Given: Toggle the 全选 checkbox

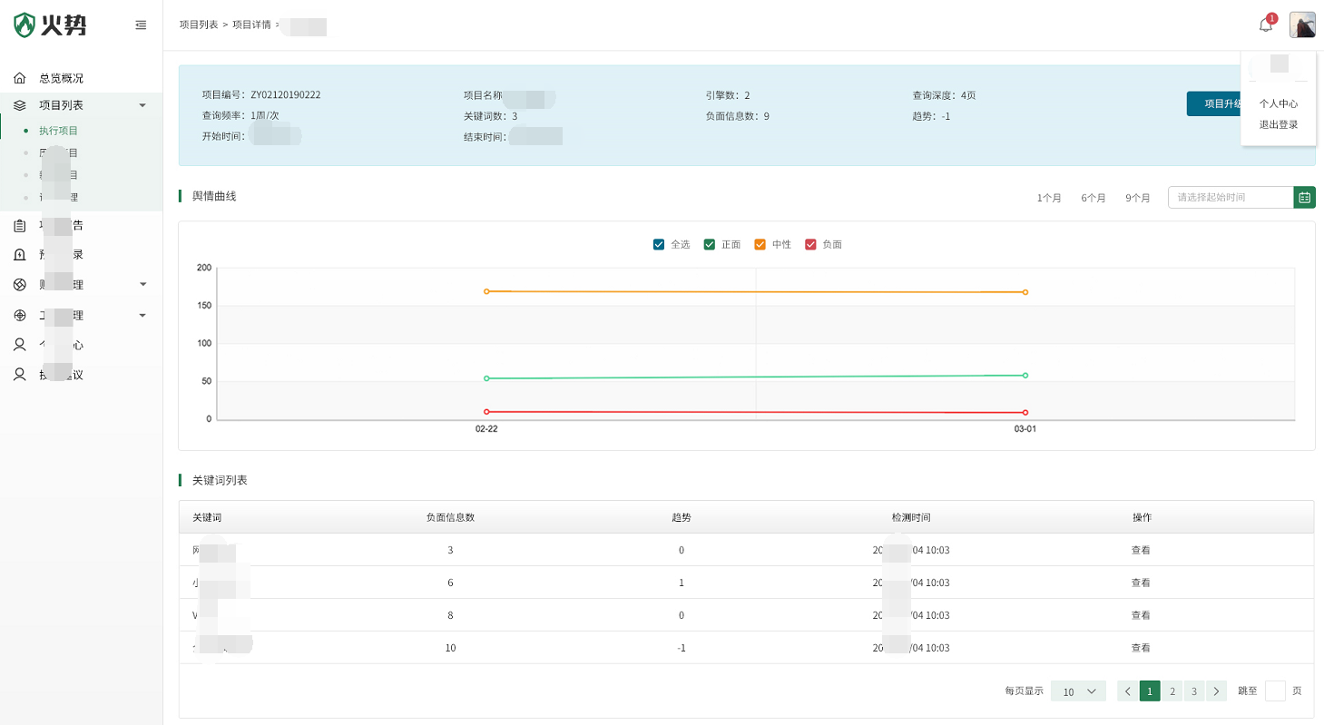Looking at the screenshot, I should pyautogui.click(x=659, y=244).
